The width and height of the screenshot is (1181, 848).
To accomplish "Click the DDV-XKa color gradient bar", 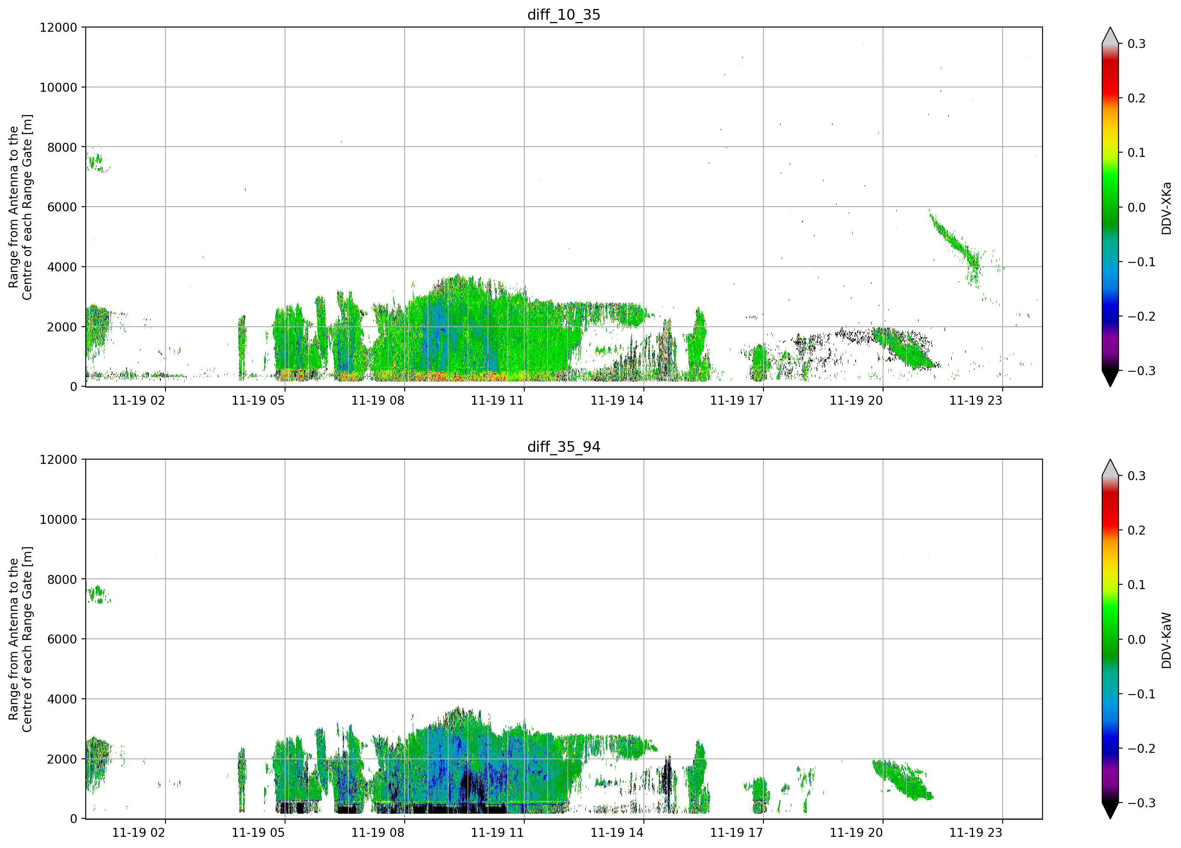I will coord(1110,207).
